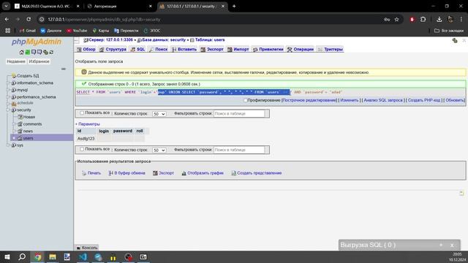Click the 'Создать БД' new database icon
The image size is (468, 263).
[14, 76]
